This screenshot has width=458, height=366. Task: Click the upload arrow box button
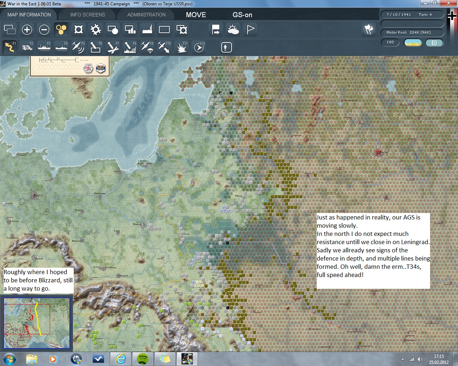point(226,47)
